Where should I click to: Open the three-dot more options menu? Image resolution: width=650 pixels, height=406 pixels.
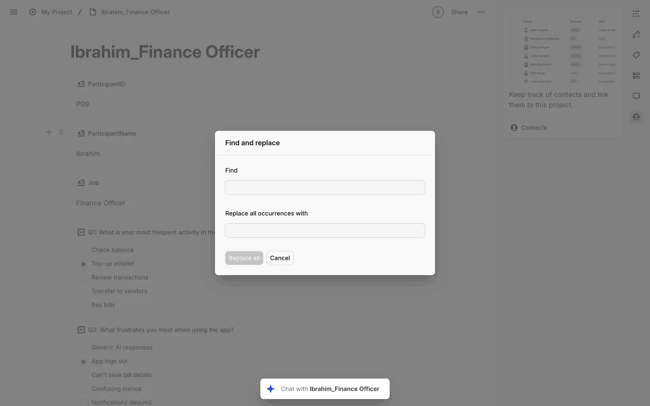point(481,12)
